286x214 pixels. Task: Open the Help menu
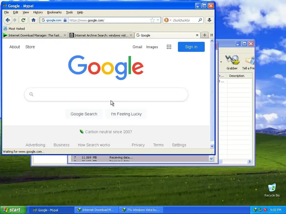[x=80, y=12]
